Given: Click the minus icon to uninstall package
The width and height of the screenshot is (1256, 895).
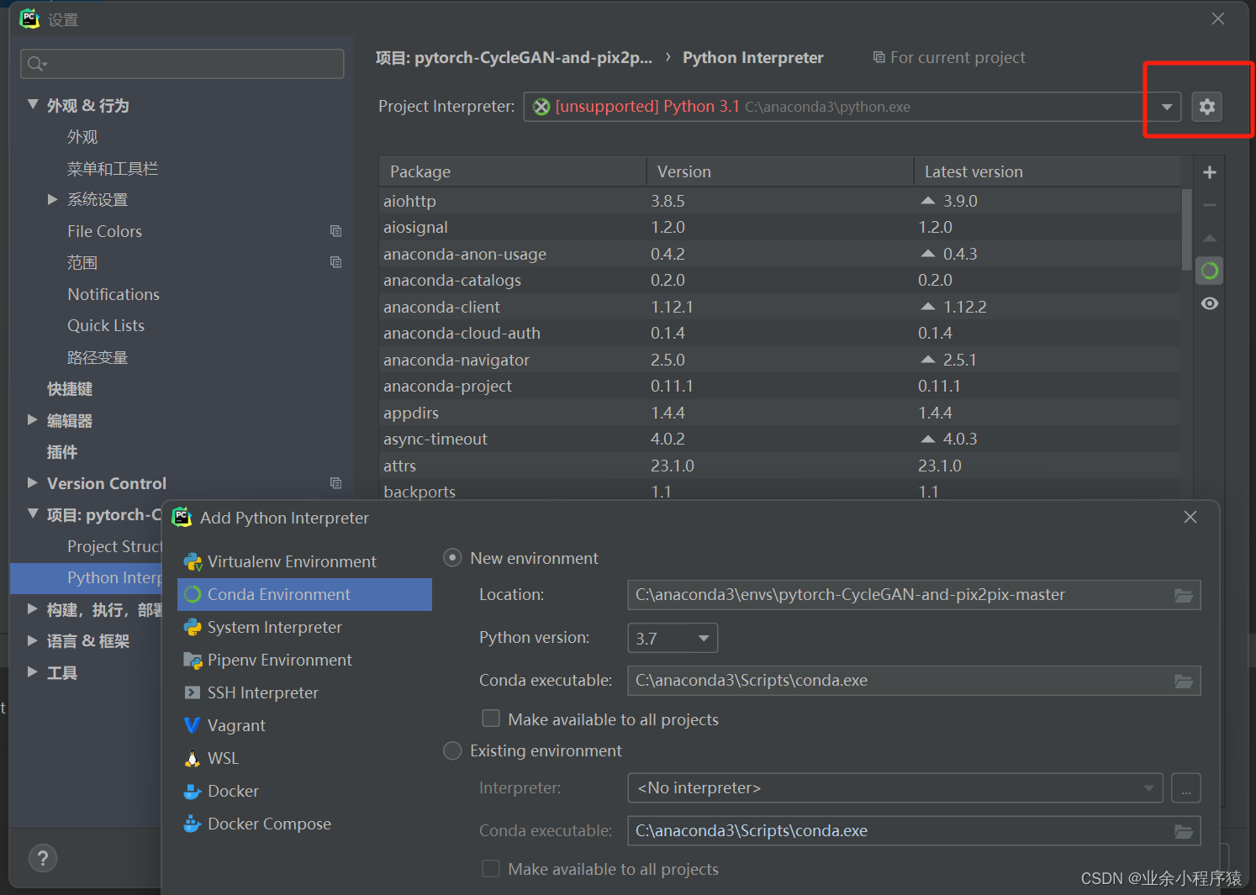Looking at the screenshot, I should point(1210,205).
